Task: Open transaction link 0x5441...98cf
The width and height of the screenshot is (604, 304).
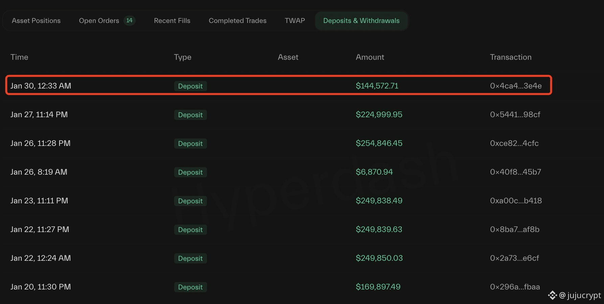Action: tap(515, 115)
